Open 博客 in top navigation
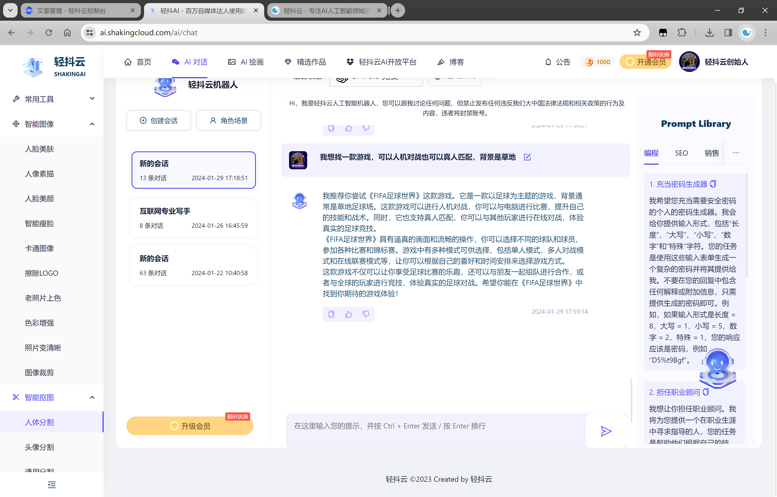 pos(451,62)
